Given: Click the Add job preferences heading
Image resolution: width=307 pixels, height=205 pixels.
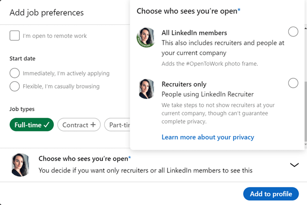Looking at the screenshot, I should [47, 12].
